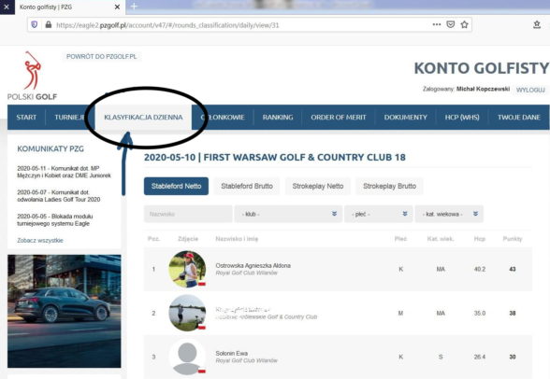This screenshot has height=379, width=550.
Task: Click the Punkty column header
Action: (513, 239)
